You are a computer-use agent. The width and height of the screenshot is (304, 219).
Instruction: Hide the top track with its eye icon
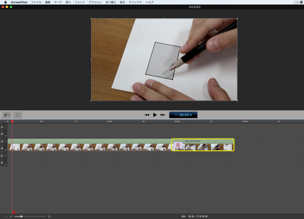pos(2,127)
